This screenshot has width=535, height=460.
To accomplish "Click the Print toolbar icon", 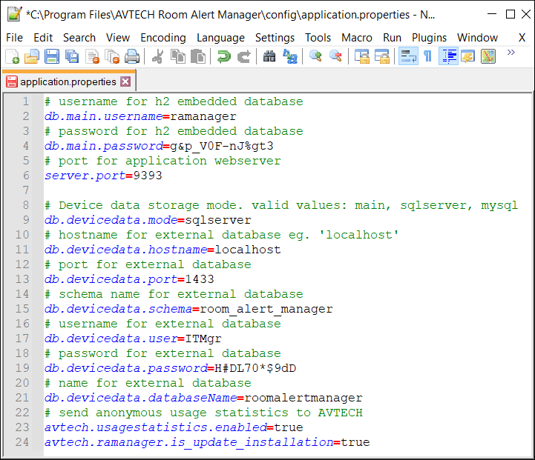I will tap(132, 56).
